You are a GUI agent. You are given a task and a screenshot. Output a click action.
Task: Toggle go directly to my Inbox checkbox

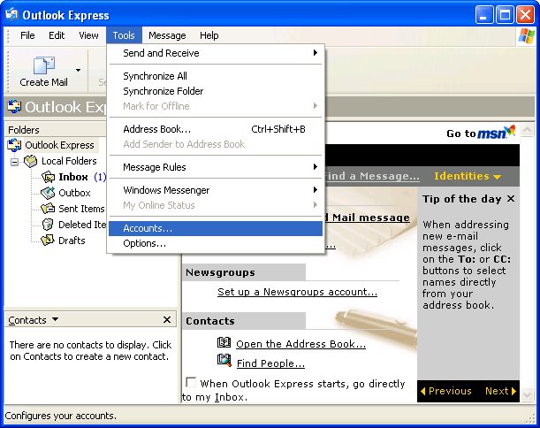[x=191, y=382]
